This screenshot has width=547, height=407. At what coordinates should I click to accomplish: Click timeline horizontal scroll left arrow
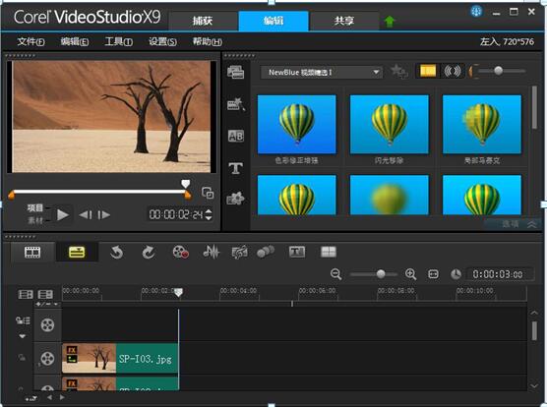pyautogui.click(x=50, y=397)
